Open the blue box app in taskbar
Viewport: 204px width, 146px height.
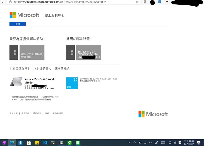point(20,143)
